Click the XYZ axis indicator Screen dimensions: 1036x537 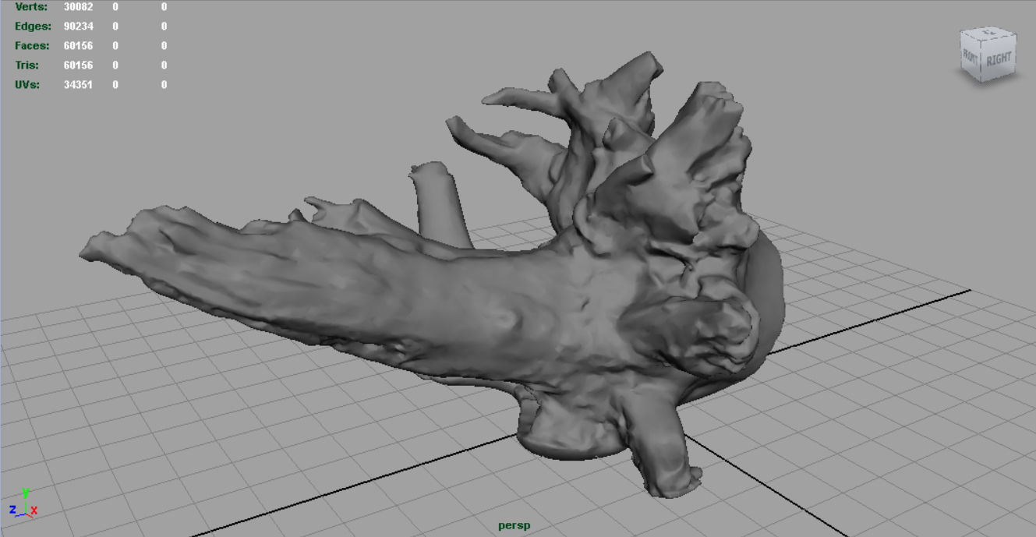(x=23, y=503)
